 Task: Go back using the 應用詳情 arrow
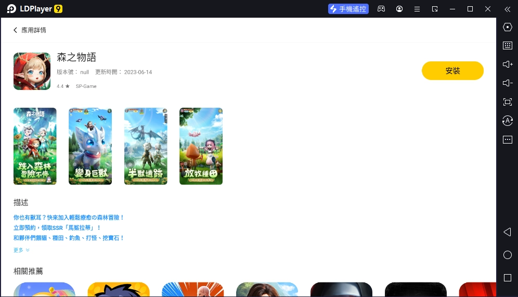tap(15, 30)
